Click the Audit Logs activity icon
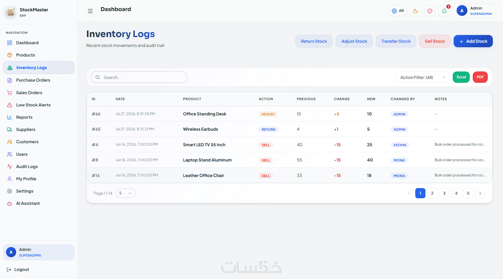The height and width of the screenshot is (279, 503). pos(10,167)
